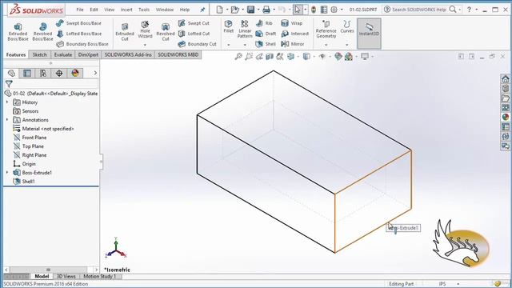Open SOLIDWORKS Add-Ins tab
This screenshot has height=288, width=512.
coord(128,55)
